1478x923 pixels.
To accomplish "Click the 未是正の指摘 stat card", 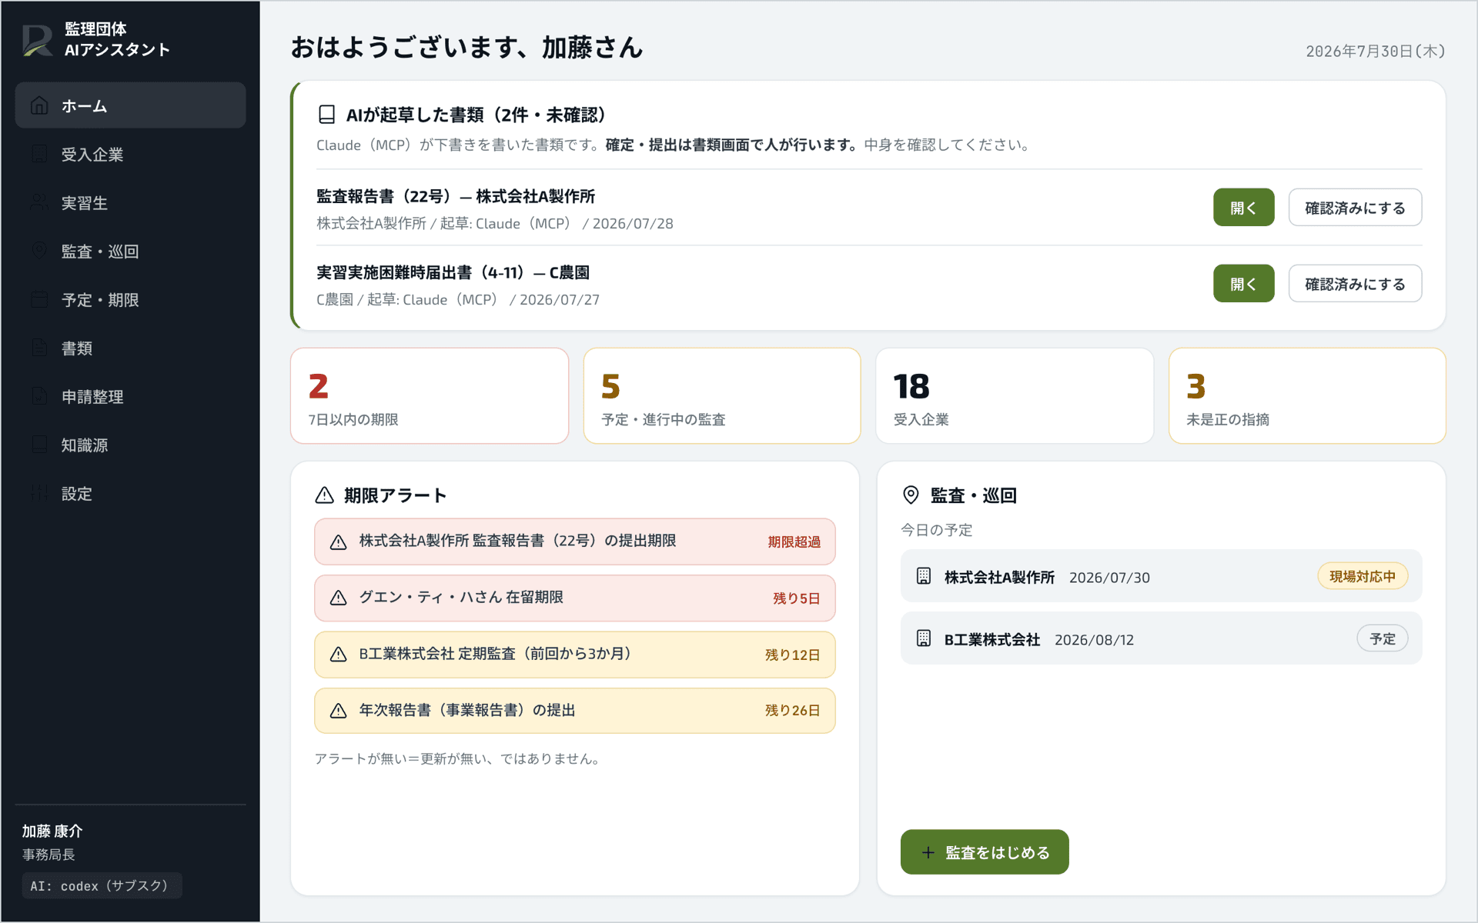I will [1307, 396].
